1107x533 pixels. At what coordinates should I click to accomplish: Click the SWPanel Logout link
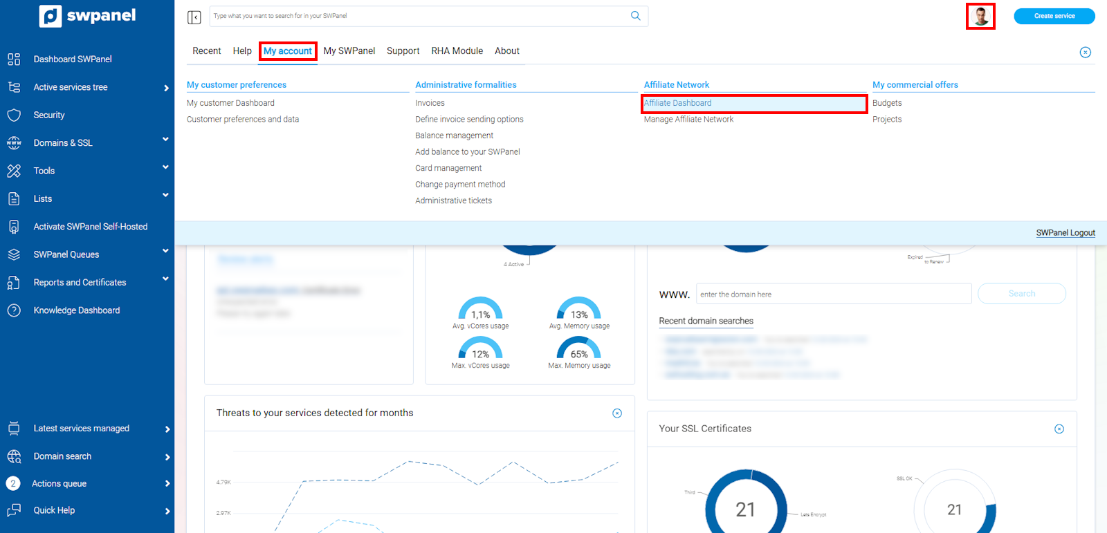pos(1065,233)
